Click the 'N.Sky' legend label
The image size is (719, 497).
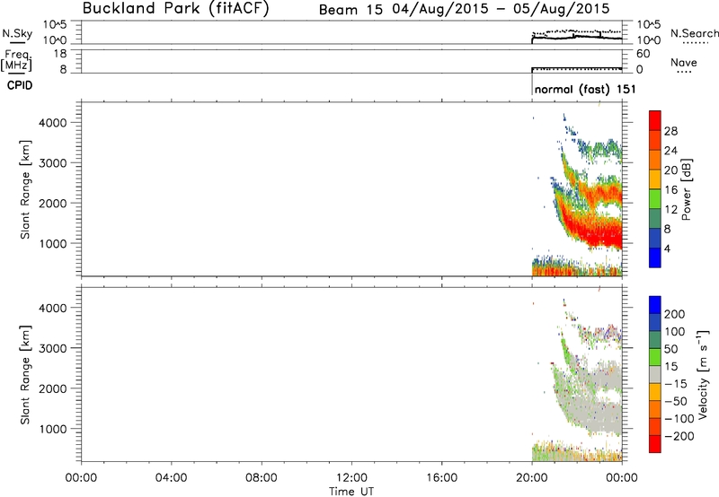(17, 33)
